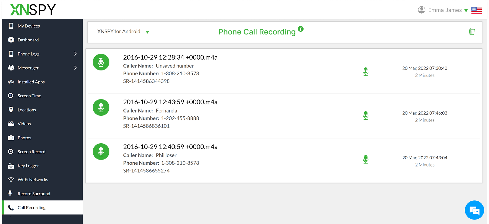The width and height of the screenshot is (489, 224).
Task: Click the trash delete icon
Action: point(471,31)
